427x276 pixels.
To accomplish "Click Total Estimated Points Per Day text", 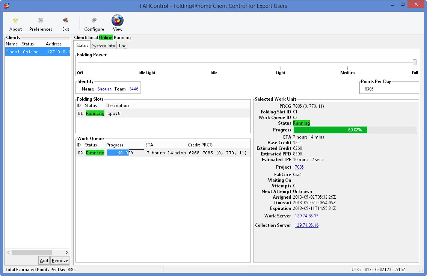I will click(41, 270).
